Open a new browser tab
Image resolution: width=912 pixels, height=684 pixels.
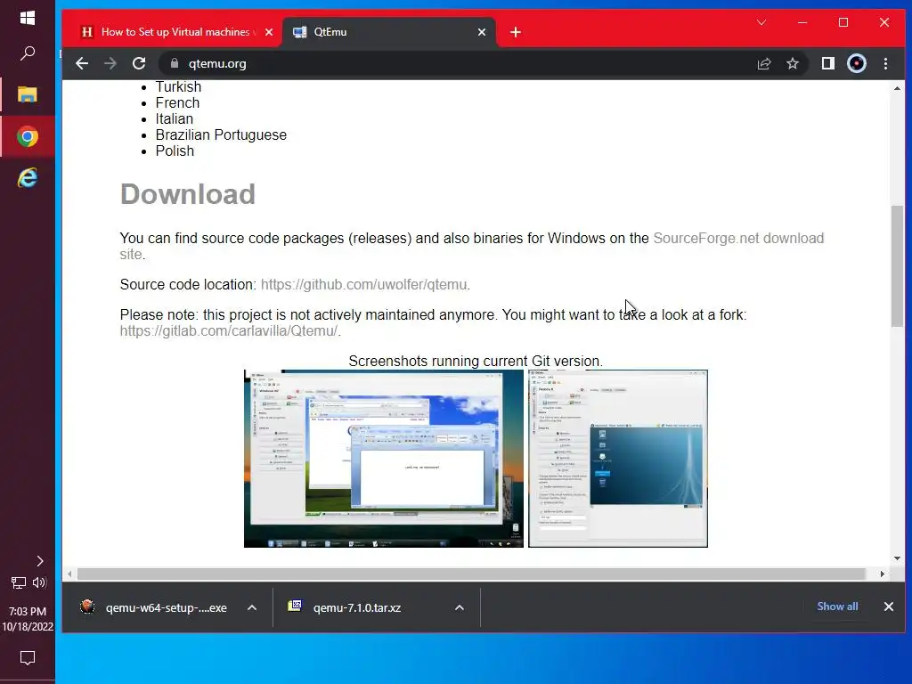[x=516, y=32]
